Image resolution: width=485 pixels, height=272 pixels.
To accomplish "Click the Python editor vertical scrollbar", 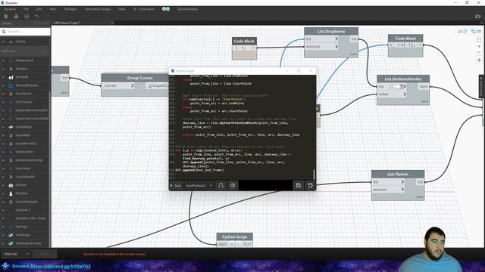I will (314, 175).
